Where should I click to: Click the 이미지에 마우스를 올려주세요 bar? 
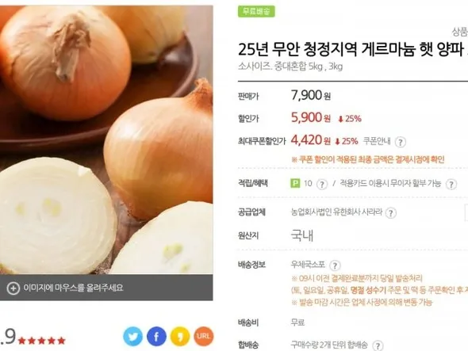tap(106, 288)
